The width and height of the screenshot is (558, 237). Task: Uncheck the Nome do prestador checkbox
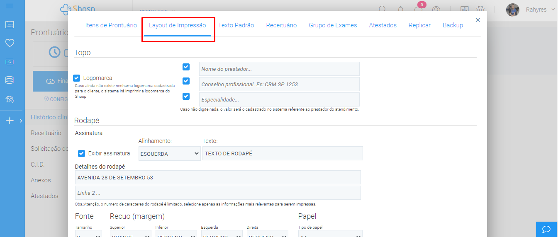point(186,67)
